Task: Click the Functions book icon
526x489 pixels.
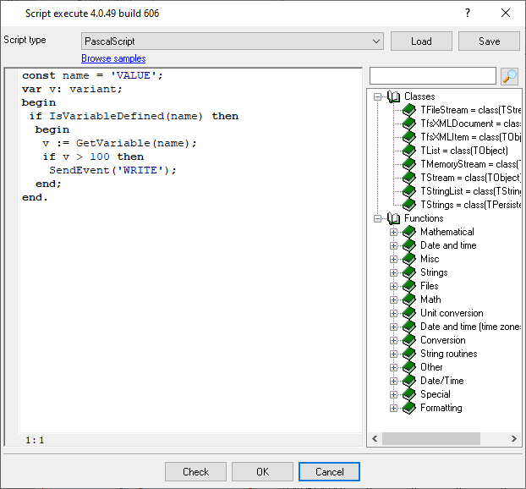Action: [x=394, y=218]
